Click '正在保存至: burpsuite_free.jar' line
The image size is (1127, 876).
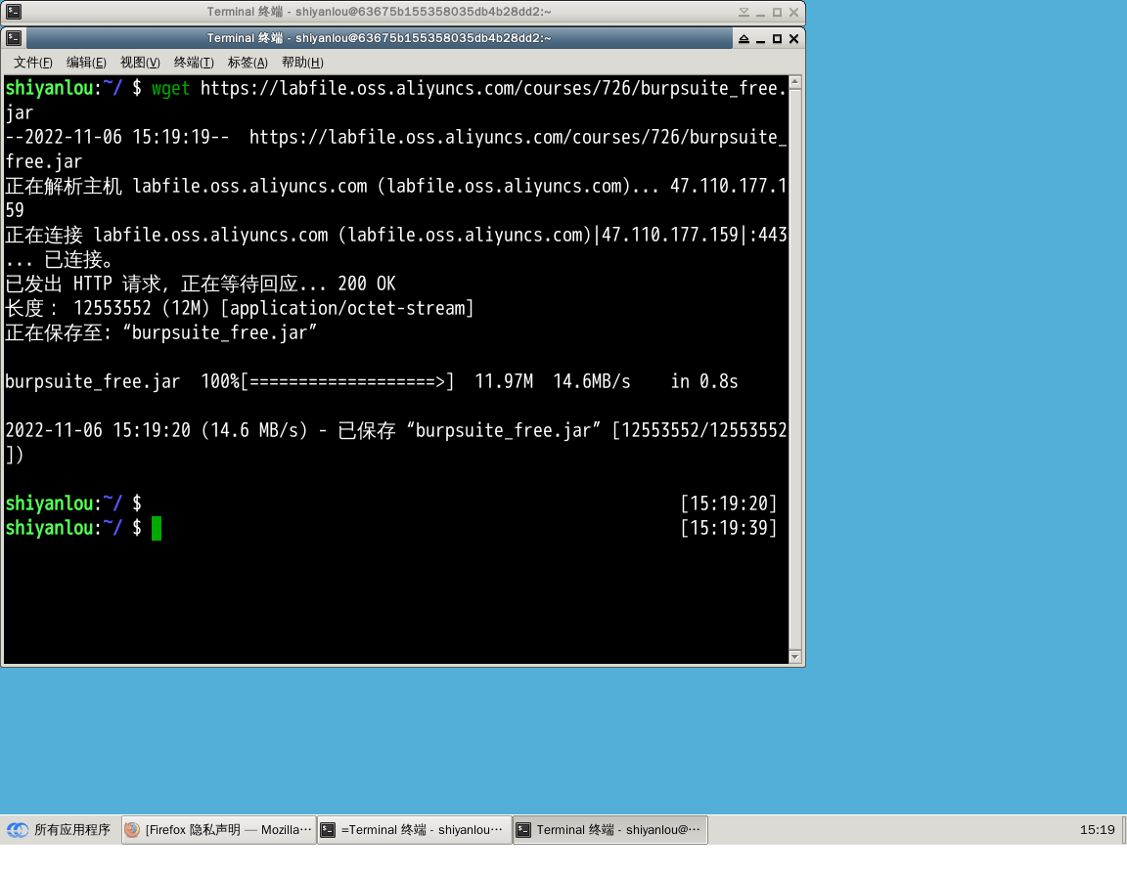coord(161,333)
